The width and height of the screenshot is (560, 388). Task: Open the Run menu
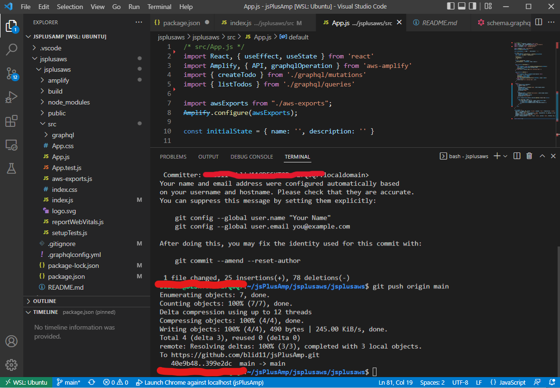[x=134, y=7]
